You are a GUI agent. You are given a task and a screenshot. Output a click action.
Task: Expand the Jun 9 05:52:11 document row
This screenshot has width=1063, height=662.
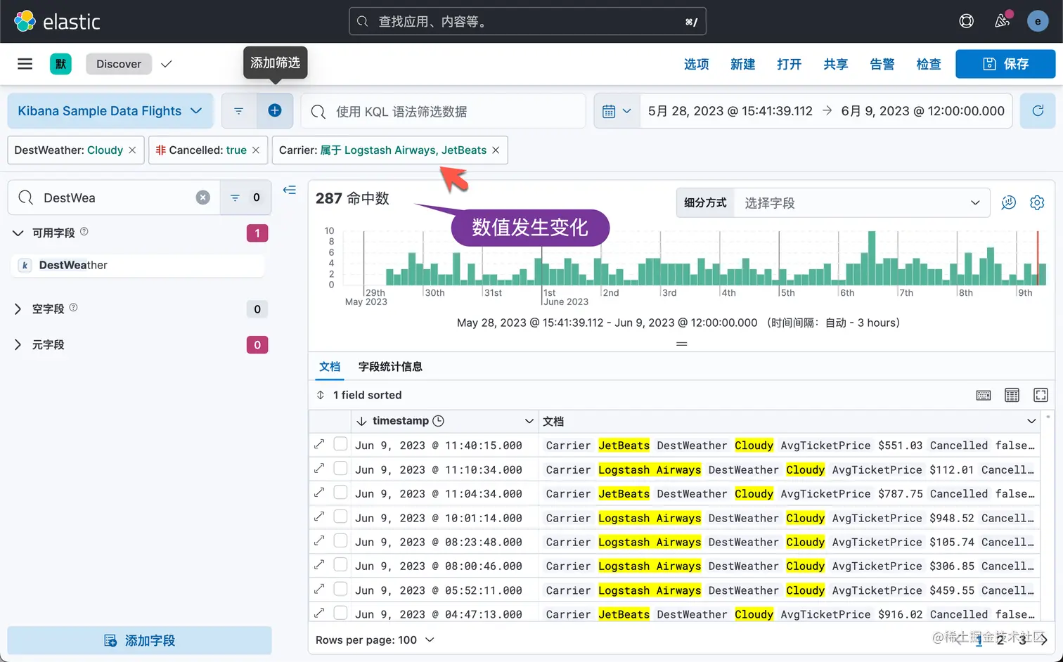point(319,590)
